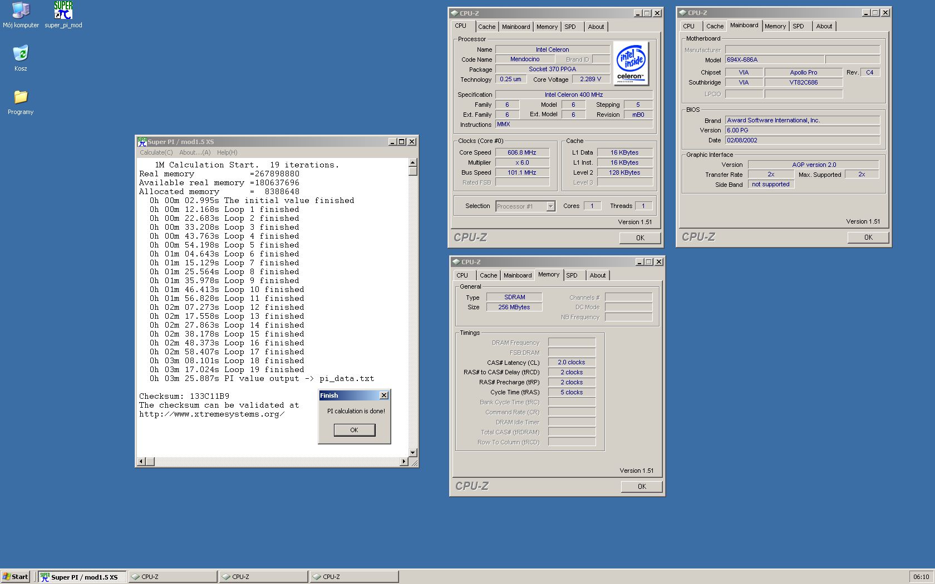Activate the first CPU-Z taskbar button

pyautogui.click(x=173, y=577)
